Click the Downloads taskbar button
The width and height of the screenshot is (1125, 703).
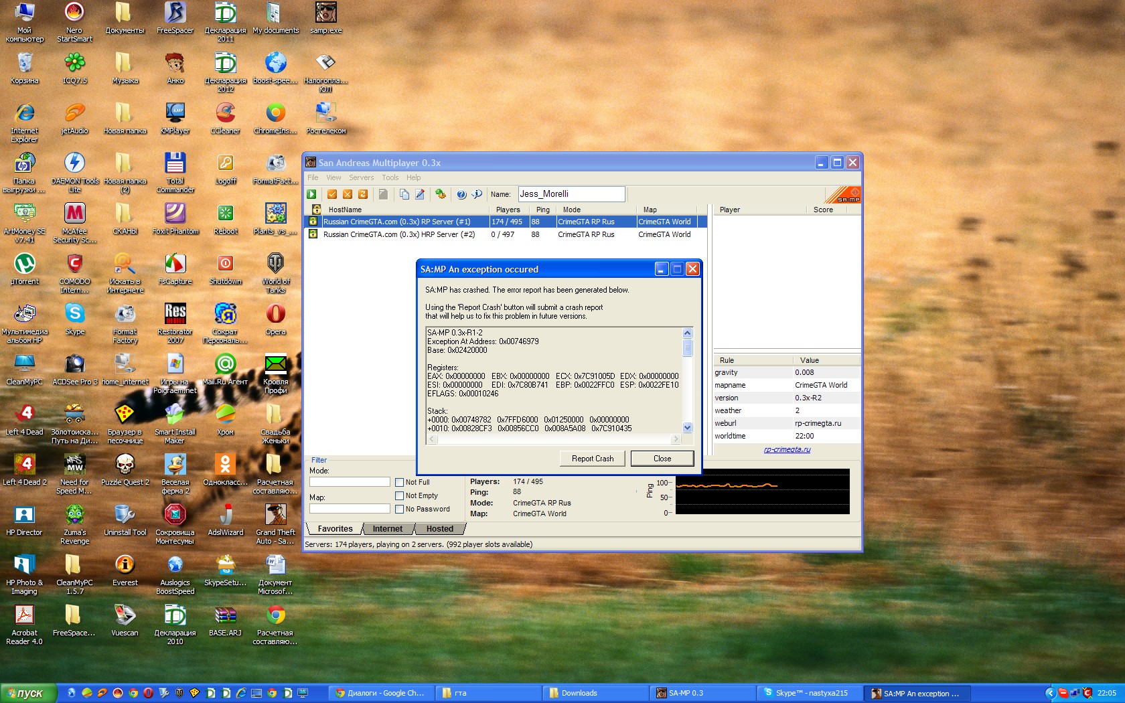(595, 693)
